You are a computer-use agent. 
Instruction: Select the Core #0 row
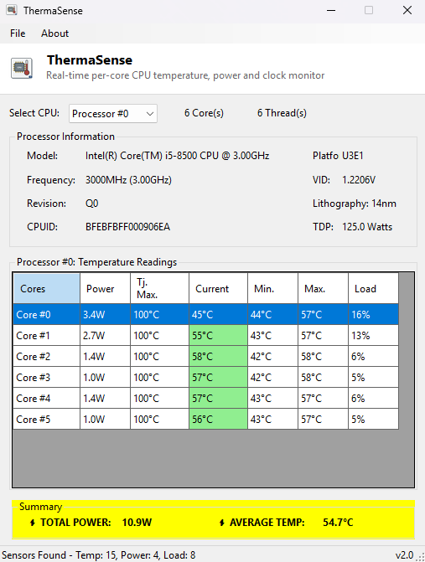click(206, 314)
